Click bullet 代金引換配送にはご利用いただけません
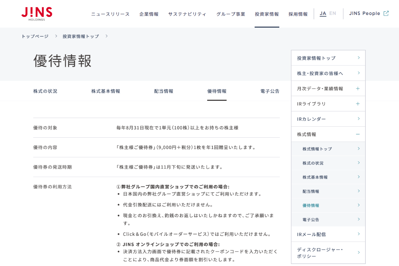Image resolution: width=399 pixels, height=266 pixels. click(x=168, y=204)
